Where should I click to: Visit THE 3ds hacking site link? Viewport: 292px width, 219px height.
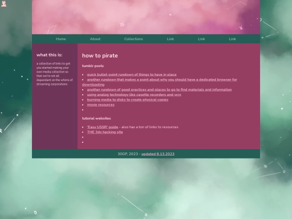pyautogui.click(x=105, y=132)
